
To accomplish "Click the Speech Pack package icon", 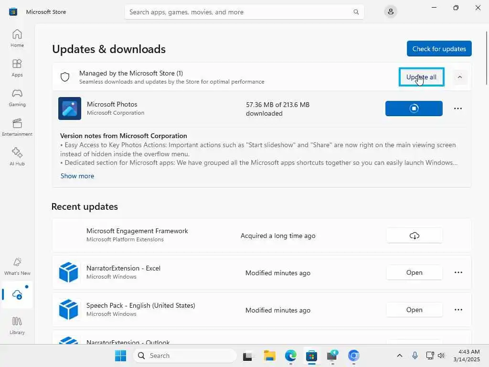I will [x=69, y=310].
